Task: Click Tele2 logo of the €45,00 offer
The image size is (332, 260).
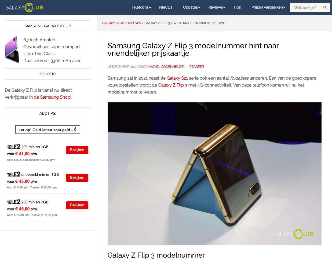Action: tap(14, 202)
